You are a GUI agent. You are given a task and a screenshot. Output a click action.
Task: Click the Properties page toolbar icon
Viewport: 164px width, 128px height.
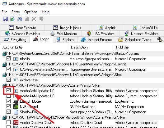pyautogui.click(x=27, y=19)
